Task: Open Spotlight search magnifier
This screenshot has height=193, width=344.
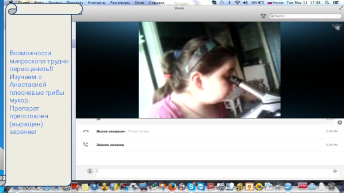Action: point(327,3)
